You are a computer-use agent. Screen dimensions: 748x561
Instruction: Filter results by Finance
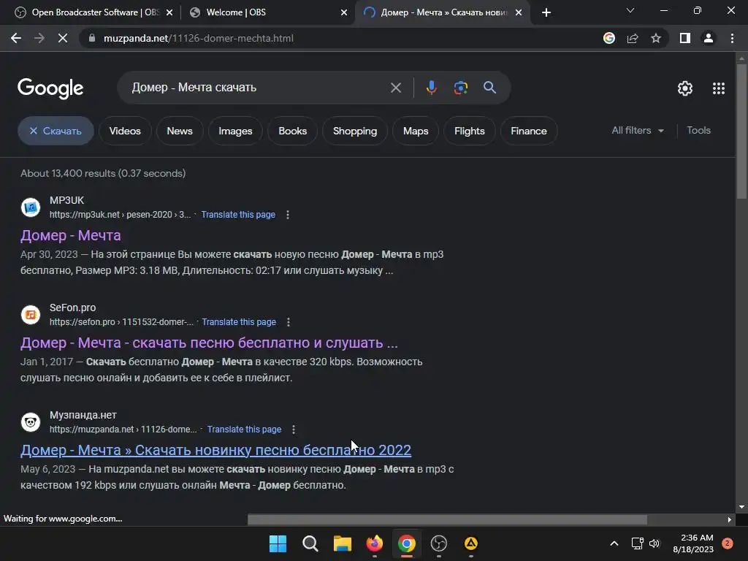[x=529, y=131]
